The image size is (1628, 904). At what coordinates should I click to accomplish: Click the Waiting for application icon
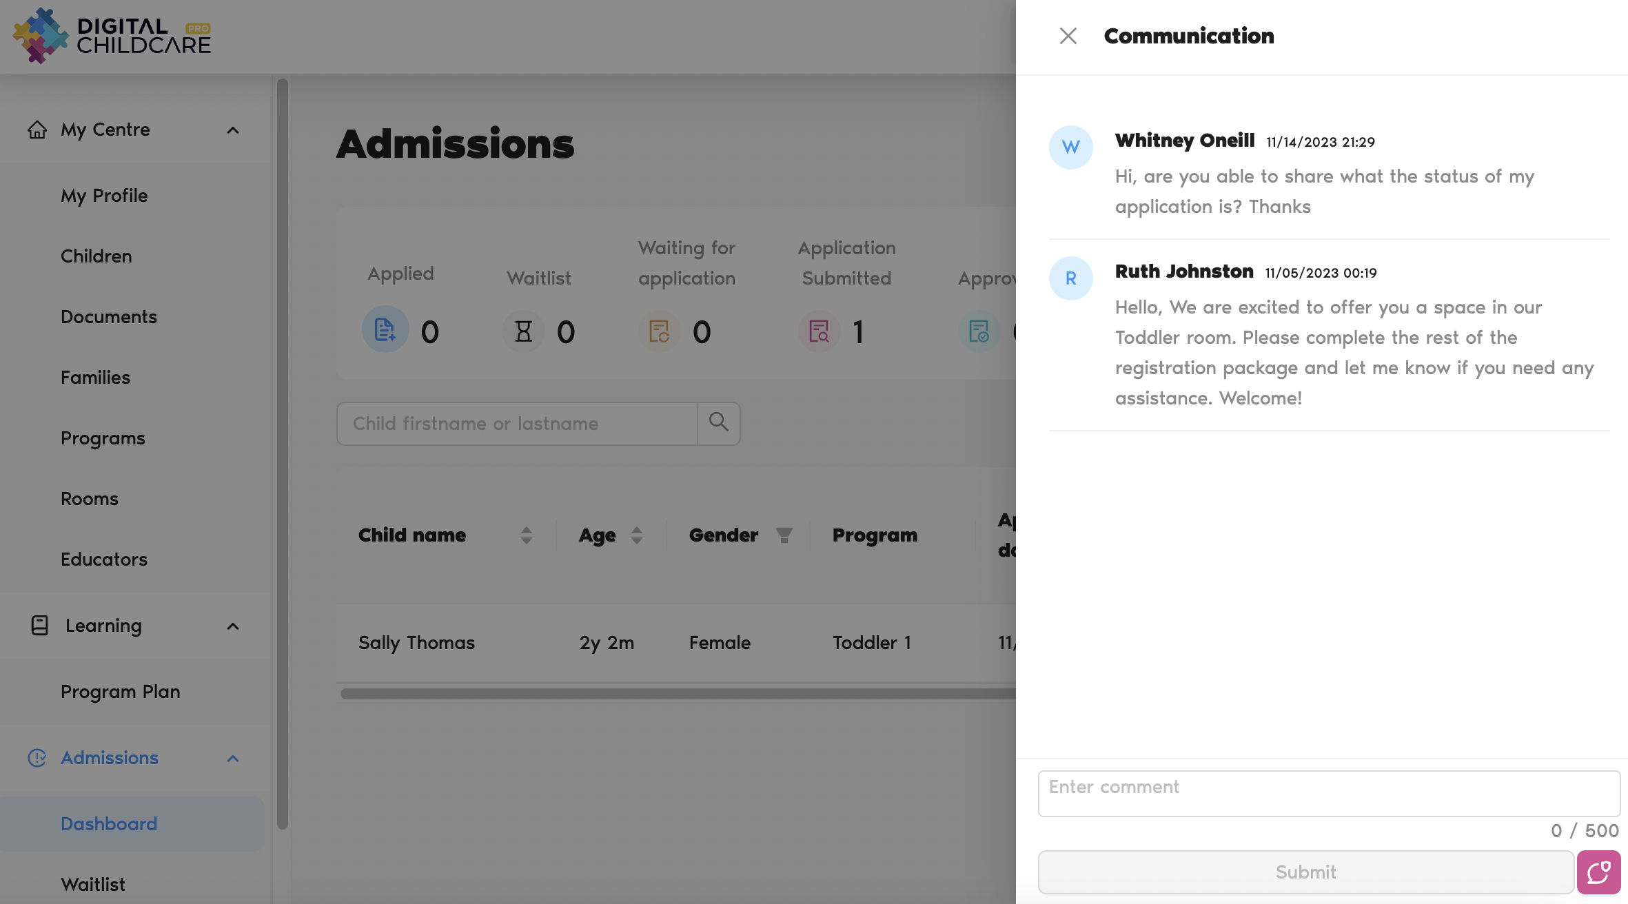click(659, 332)
